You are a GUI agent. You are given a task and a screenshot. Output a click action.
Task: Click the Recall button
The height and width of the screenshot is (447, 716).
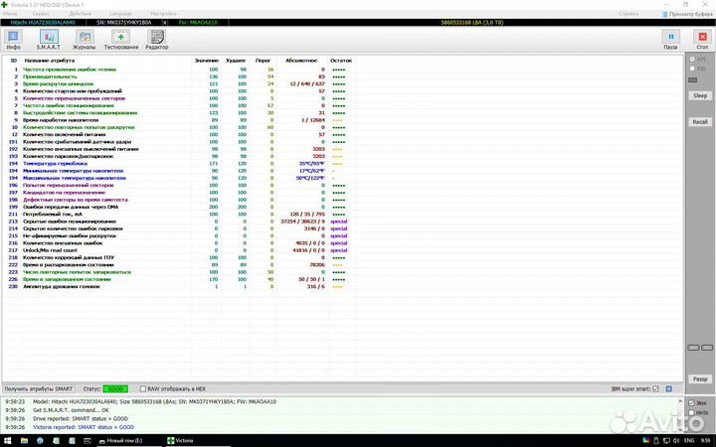pos(700,121)
